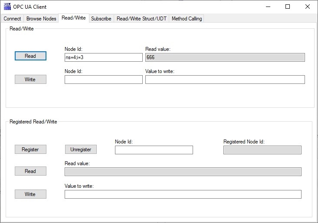Open the Method Calling tab
This screenshot has height=223, width=318.
(x=187, y=19)
